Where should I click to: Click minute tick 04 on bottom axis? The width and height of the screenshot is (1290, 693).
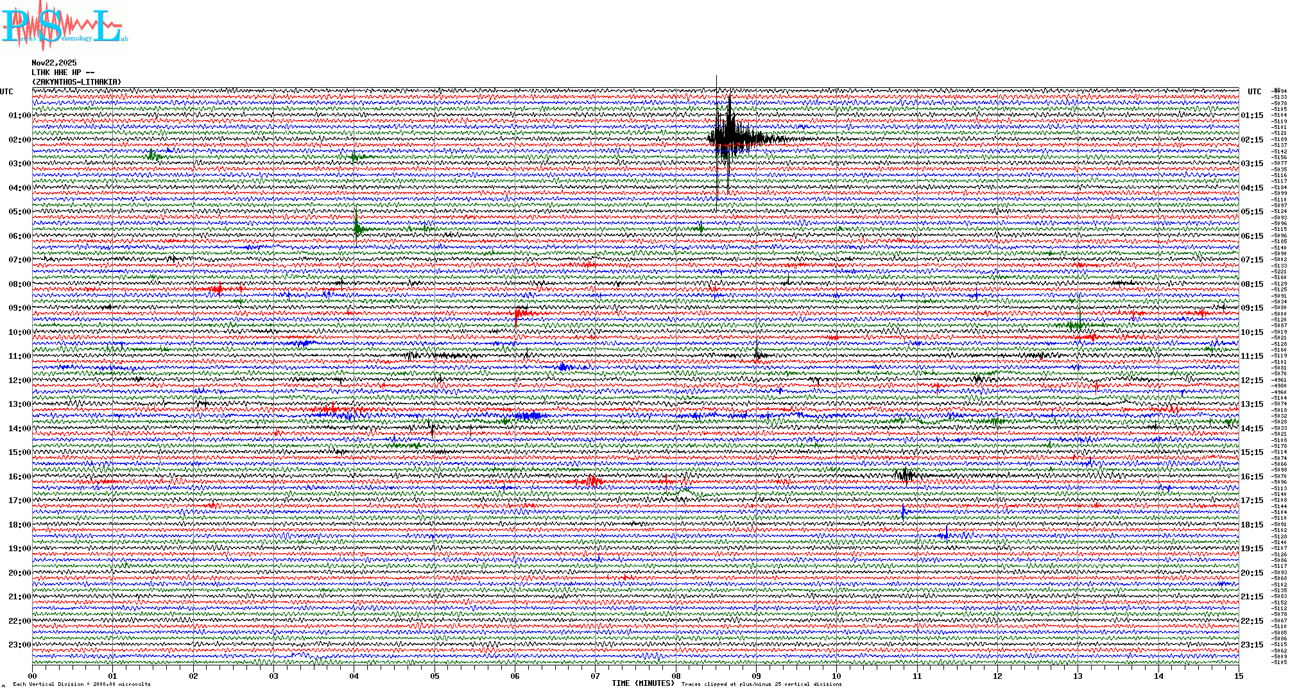(354, 676)
